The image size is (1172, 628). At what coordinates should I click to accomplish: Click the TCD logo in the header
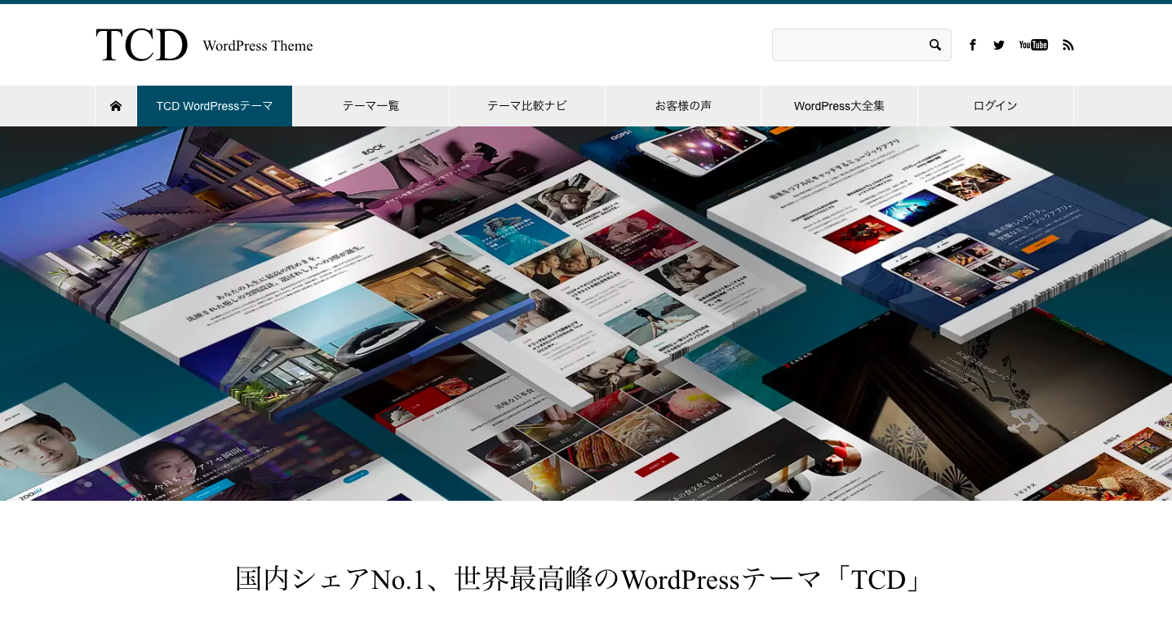point(142,46)
